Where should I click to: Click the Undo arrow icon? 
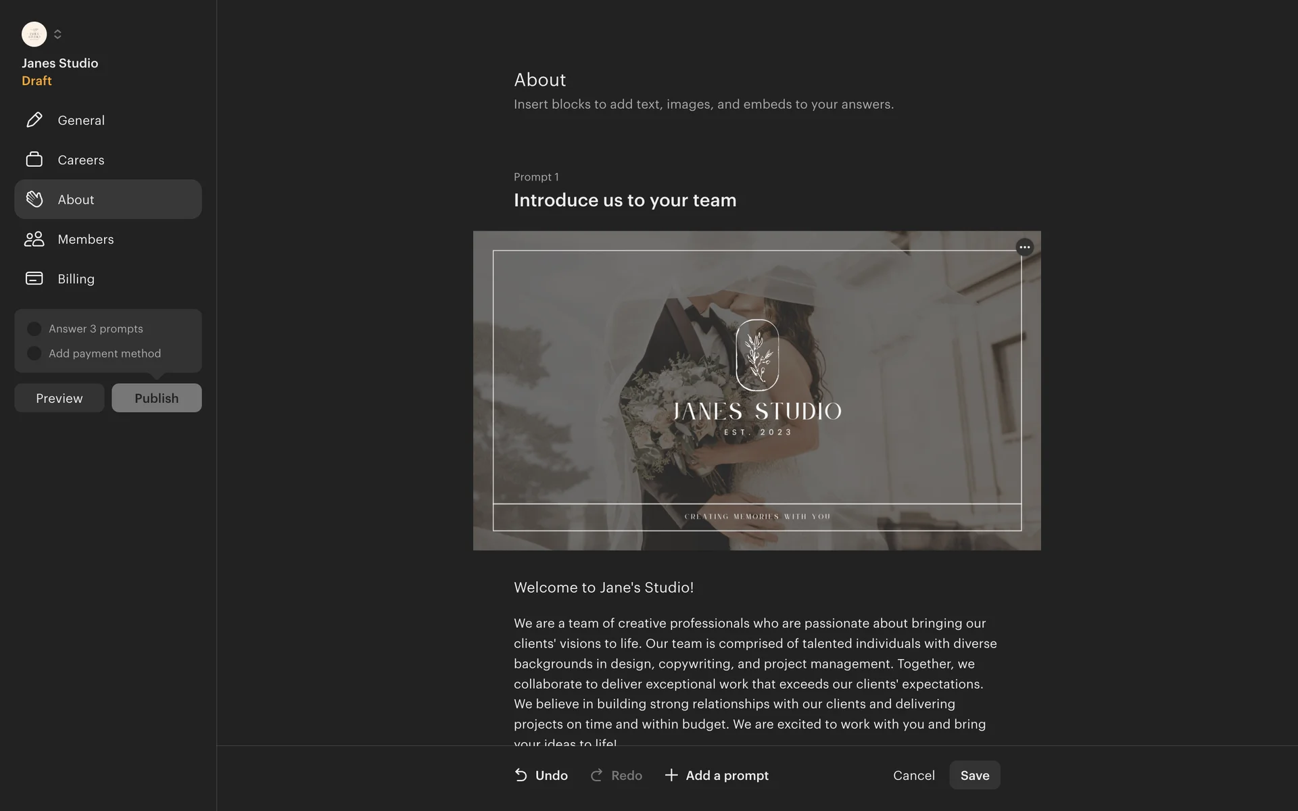(x=521, y=775)
